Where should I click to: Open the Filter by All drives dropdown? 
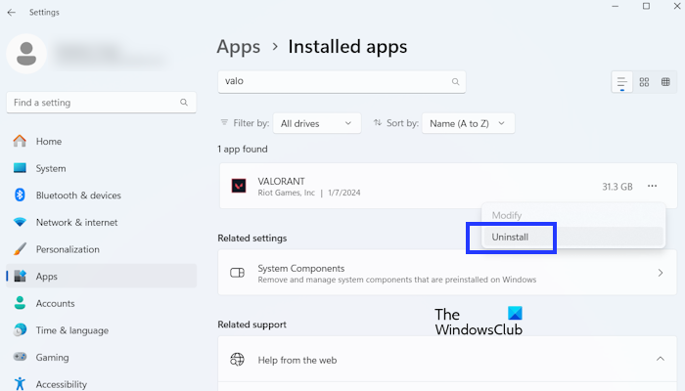pos(317,123)
